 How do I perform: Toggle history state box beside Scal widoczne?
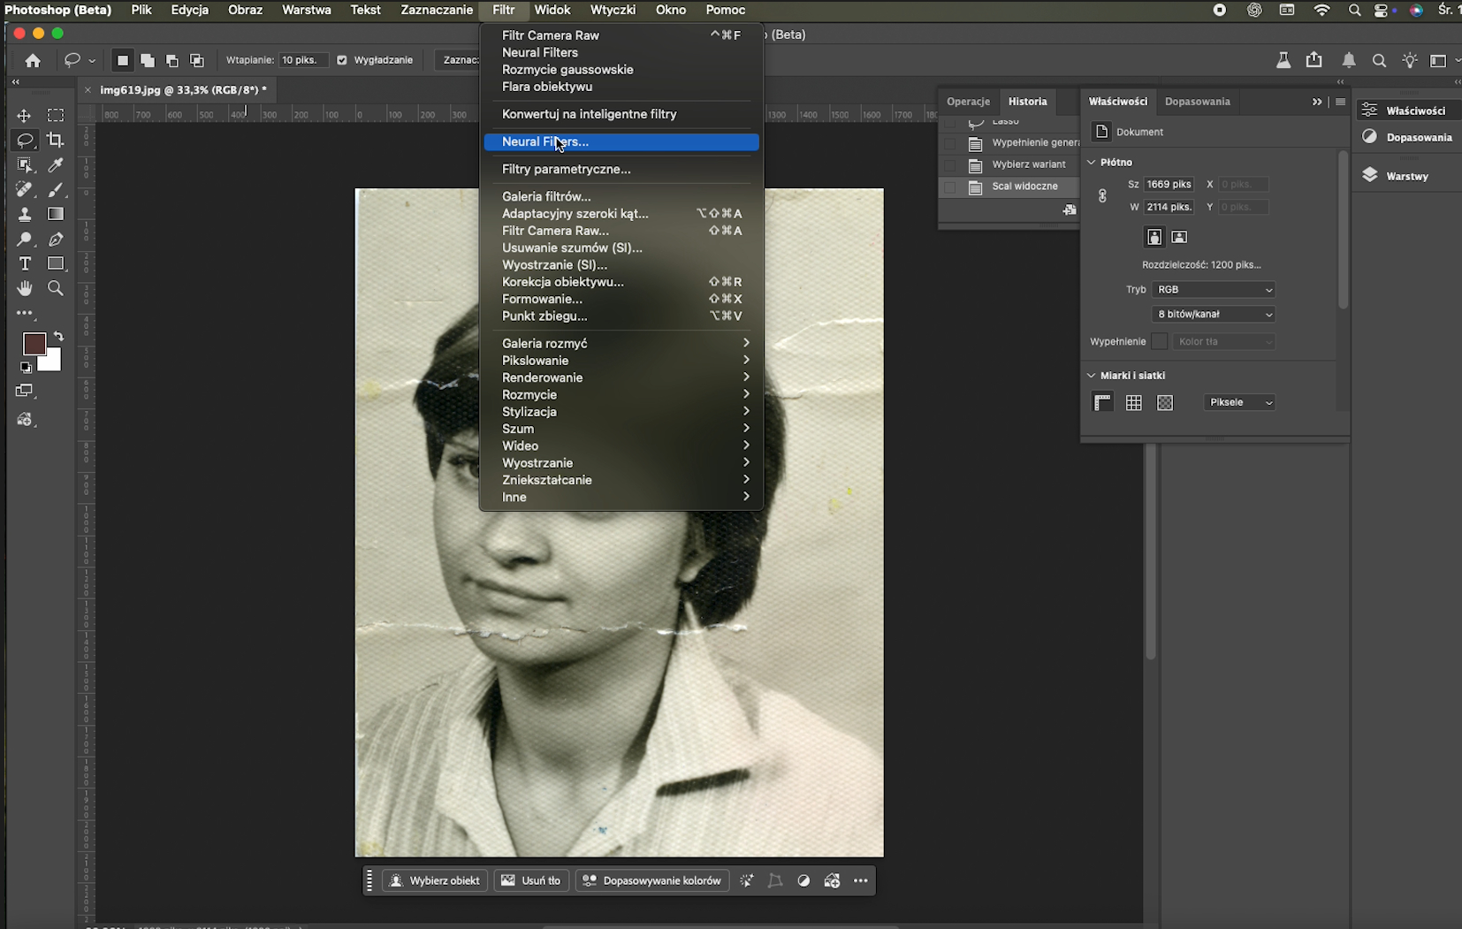click(950, 187)
